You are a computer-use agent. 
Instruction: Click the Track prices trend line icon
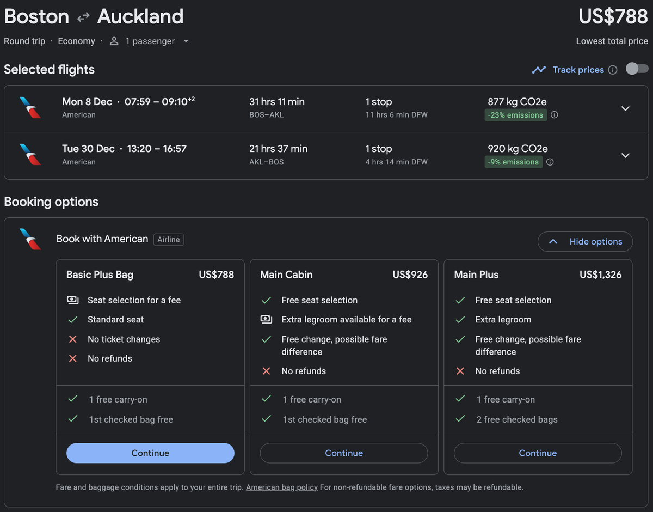[539, 70]
